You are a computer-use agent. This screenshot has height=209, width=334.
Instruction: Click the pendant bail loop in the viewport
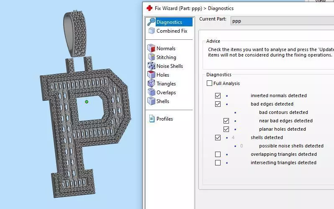[x=75, y=33]
